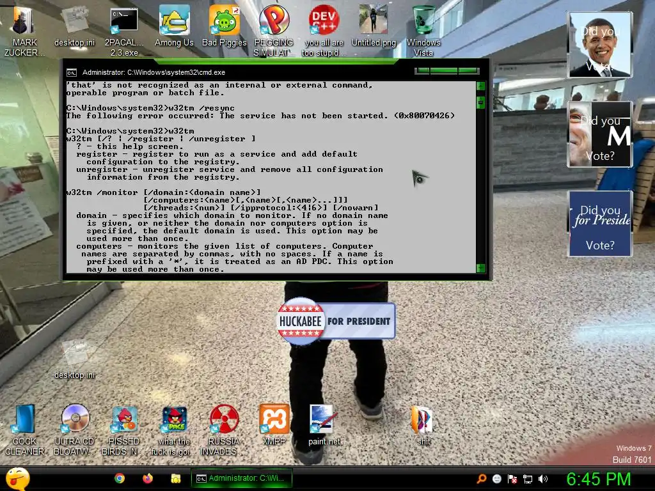The width and height of the screenshot is (655, 491).
Task: Click the 'w32tm /monitor [/domain:<domain name>]' line
Action: click(x=163, y=192)
